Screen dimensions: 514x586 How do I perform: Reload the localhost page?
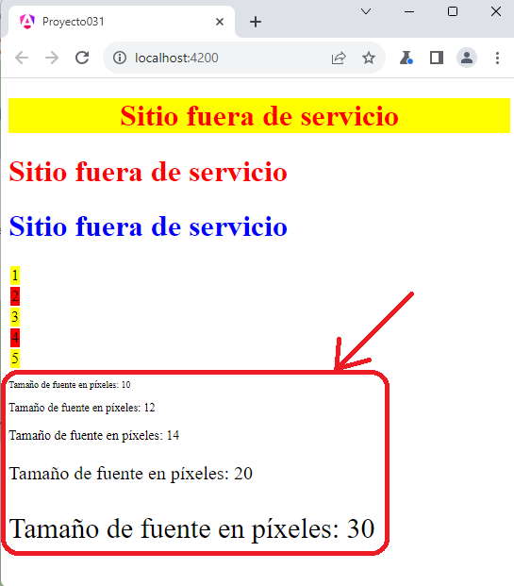[x=82, y=58]
